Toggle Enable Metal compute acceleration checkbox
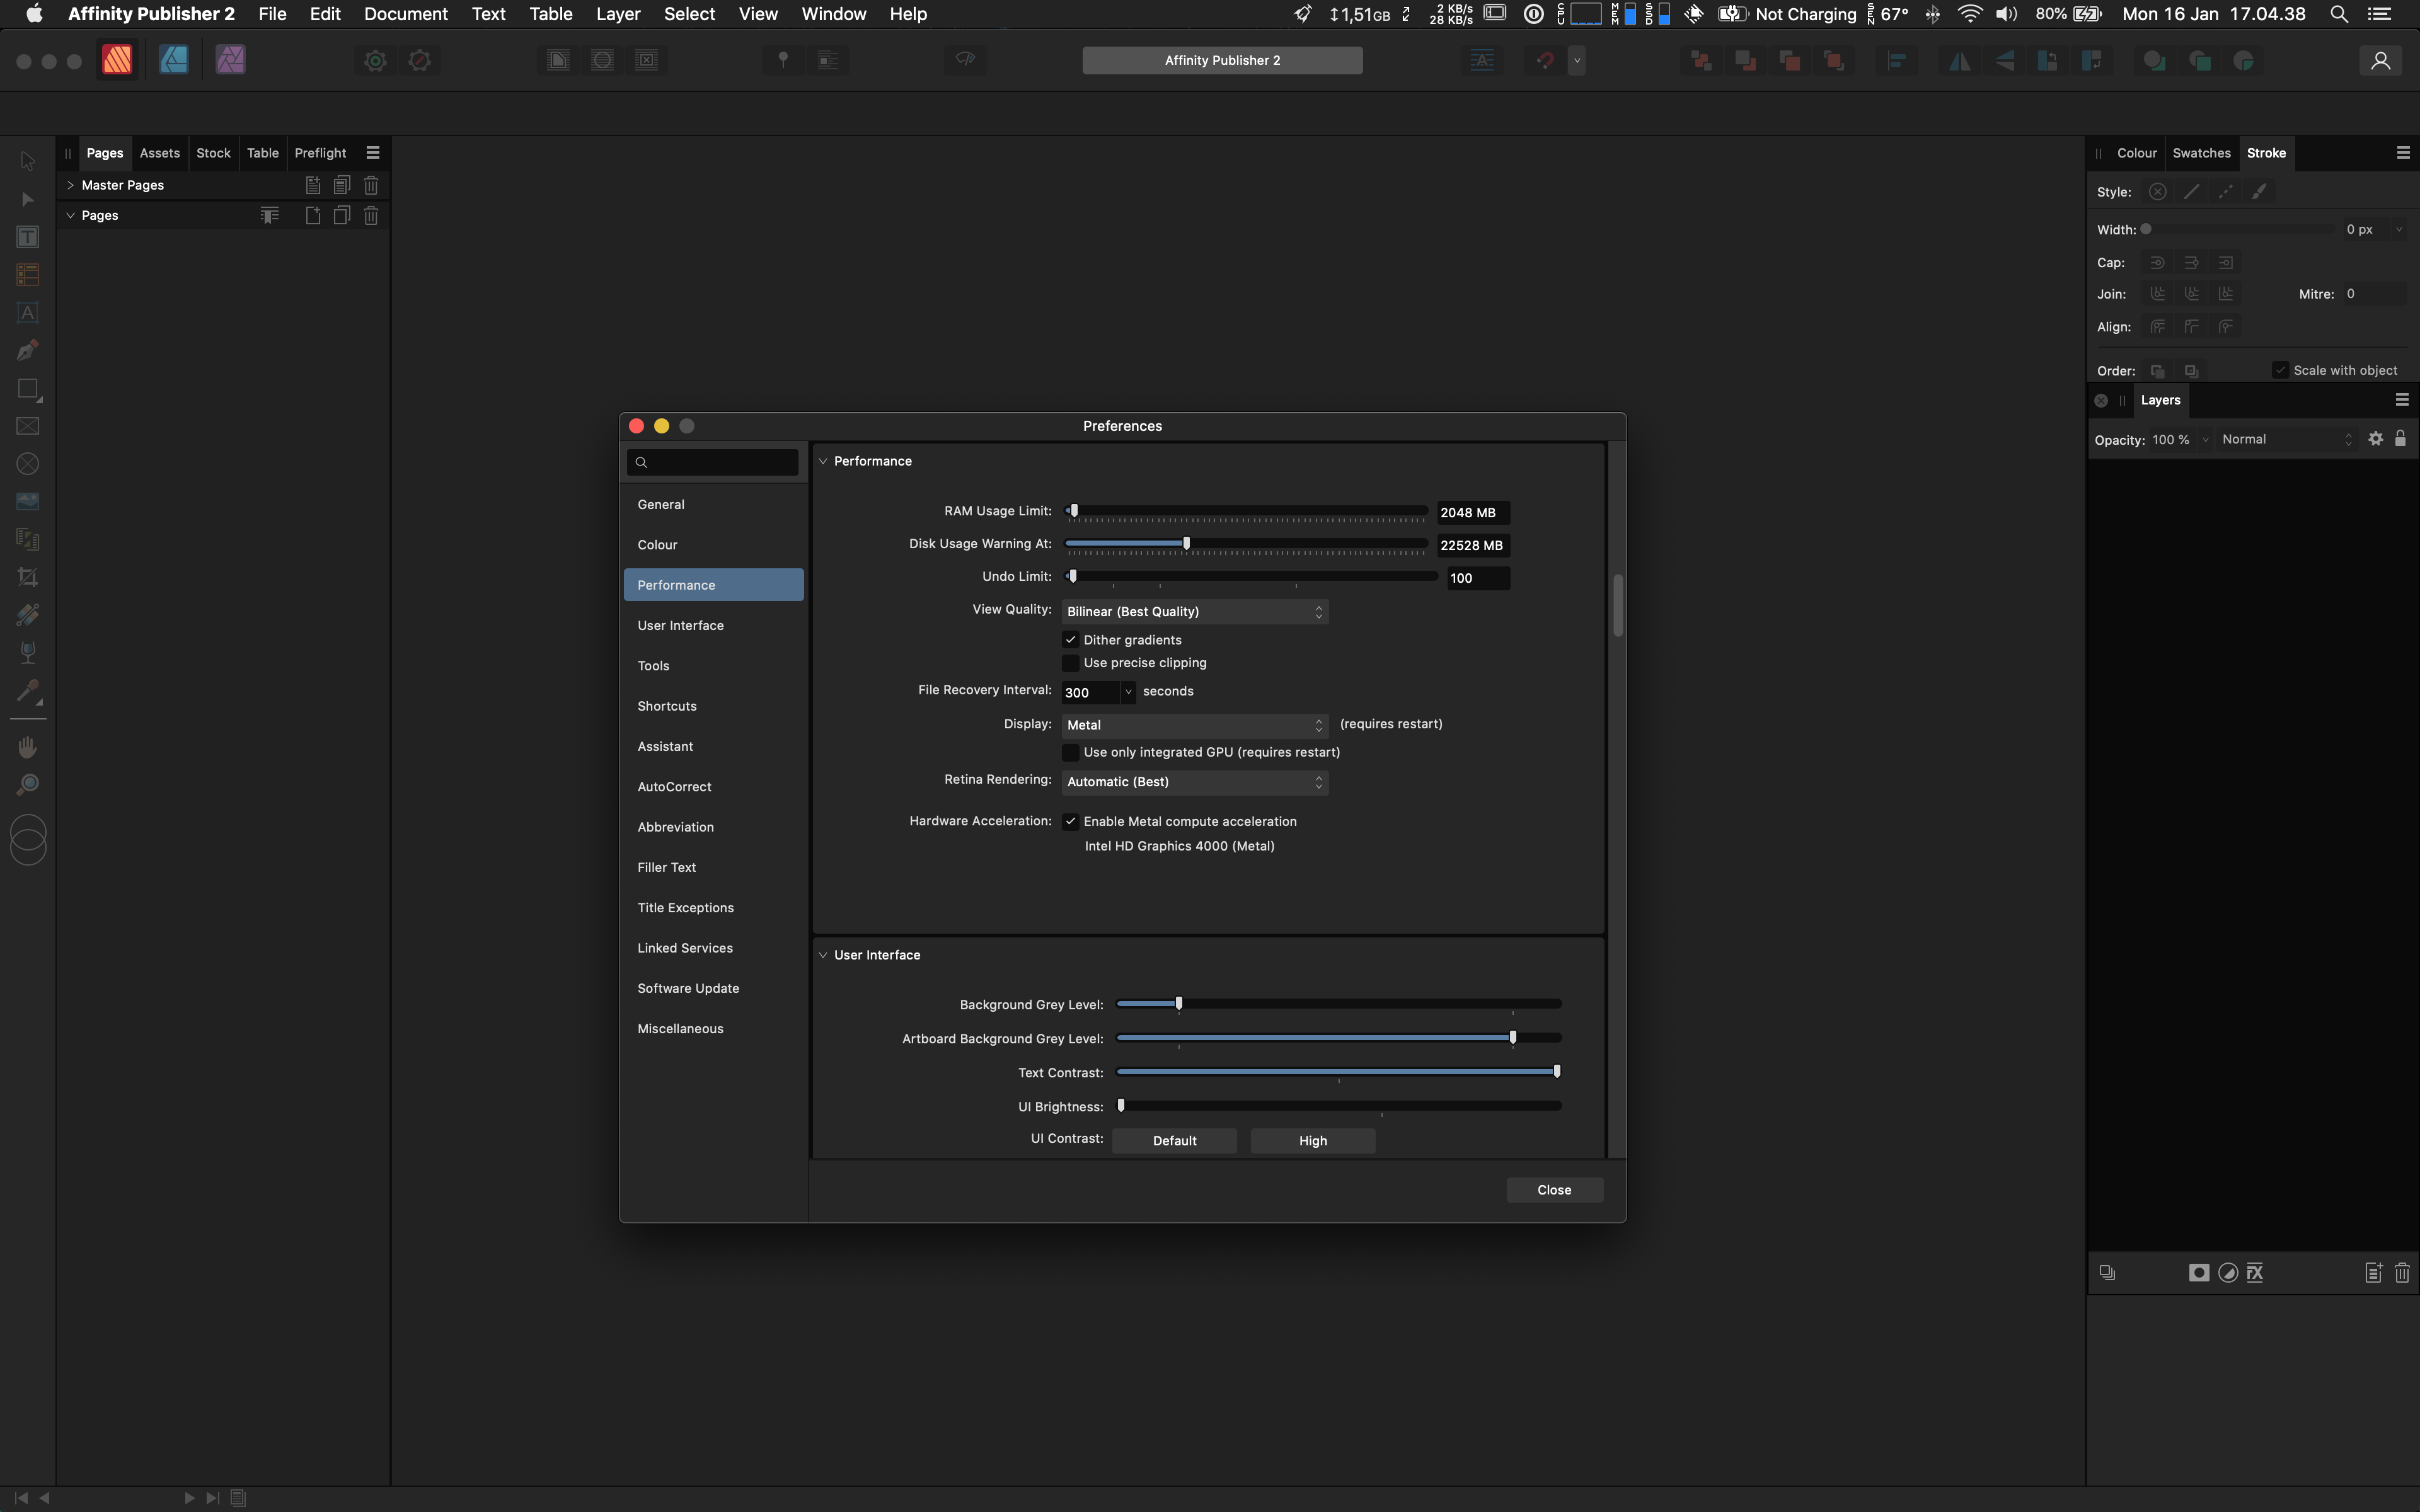Viewport: 2420px width, 1512px height. pos(1071,821)
